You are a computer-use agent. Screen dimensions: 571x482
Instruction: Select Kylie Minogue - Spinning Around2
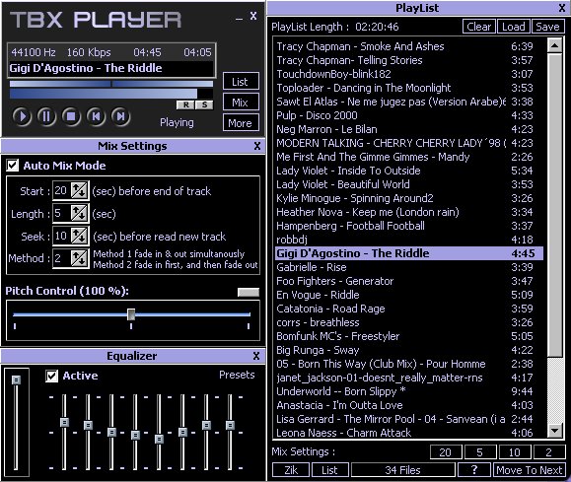point(409,198)
